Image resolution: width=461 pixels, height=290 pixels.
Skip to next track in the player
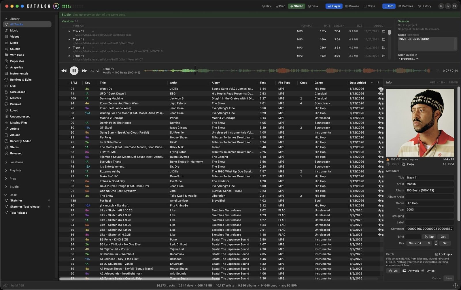tap(84, 71)
